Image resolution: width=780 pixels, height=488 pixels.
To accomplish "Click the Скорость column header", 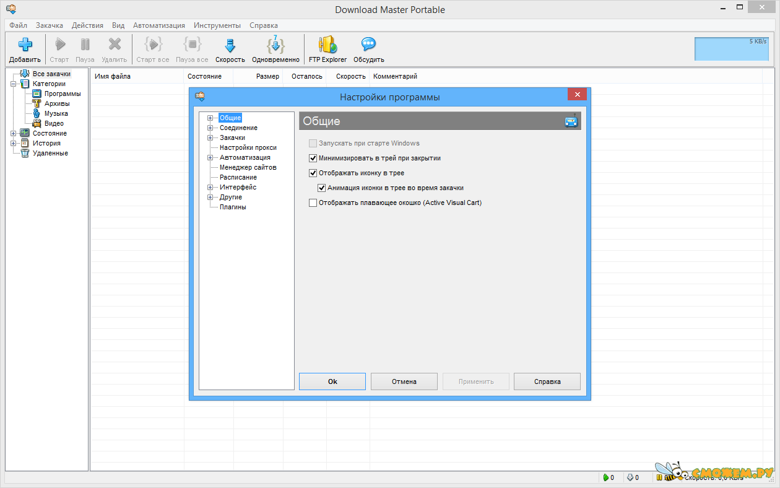I will click(x=348, y=76).
